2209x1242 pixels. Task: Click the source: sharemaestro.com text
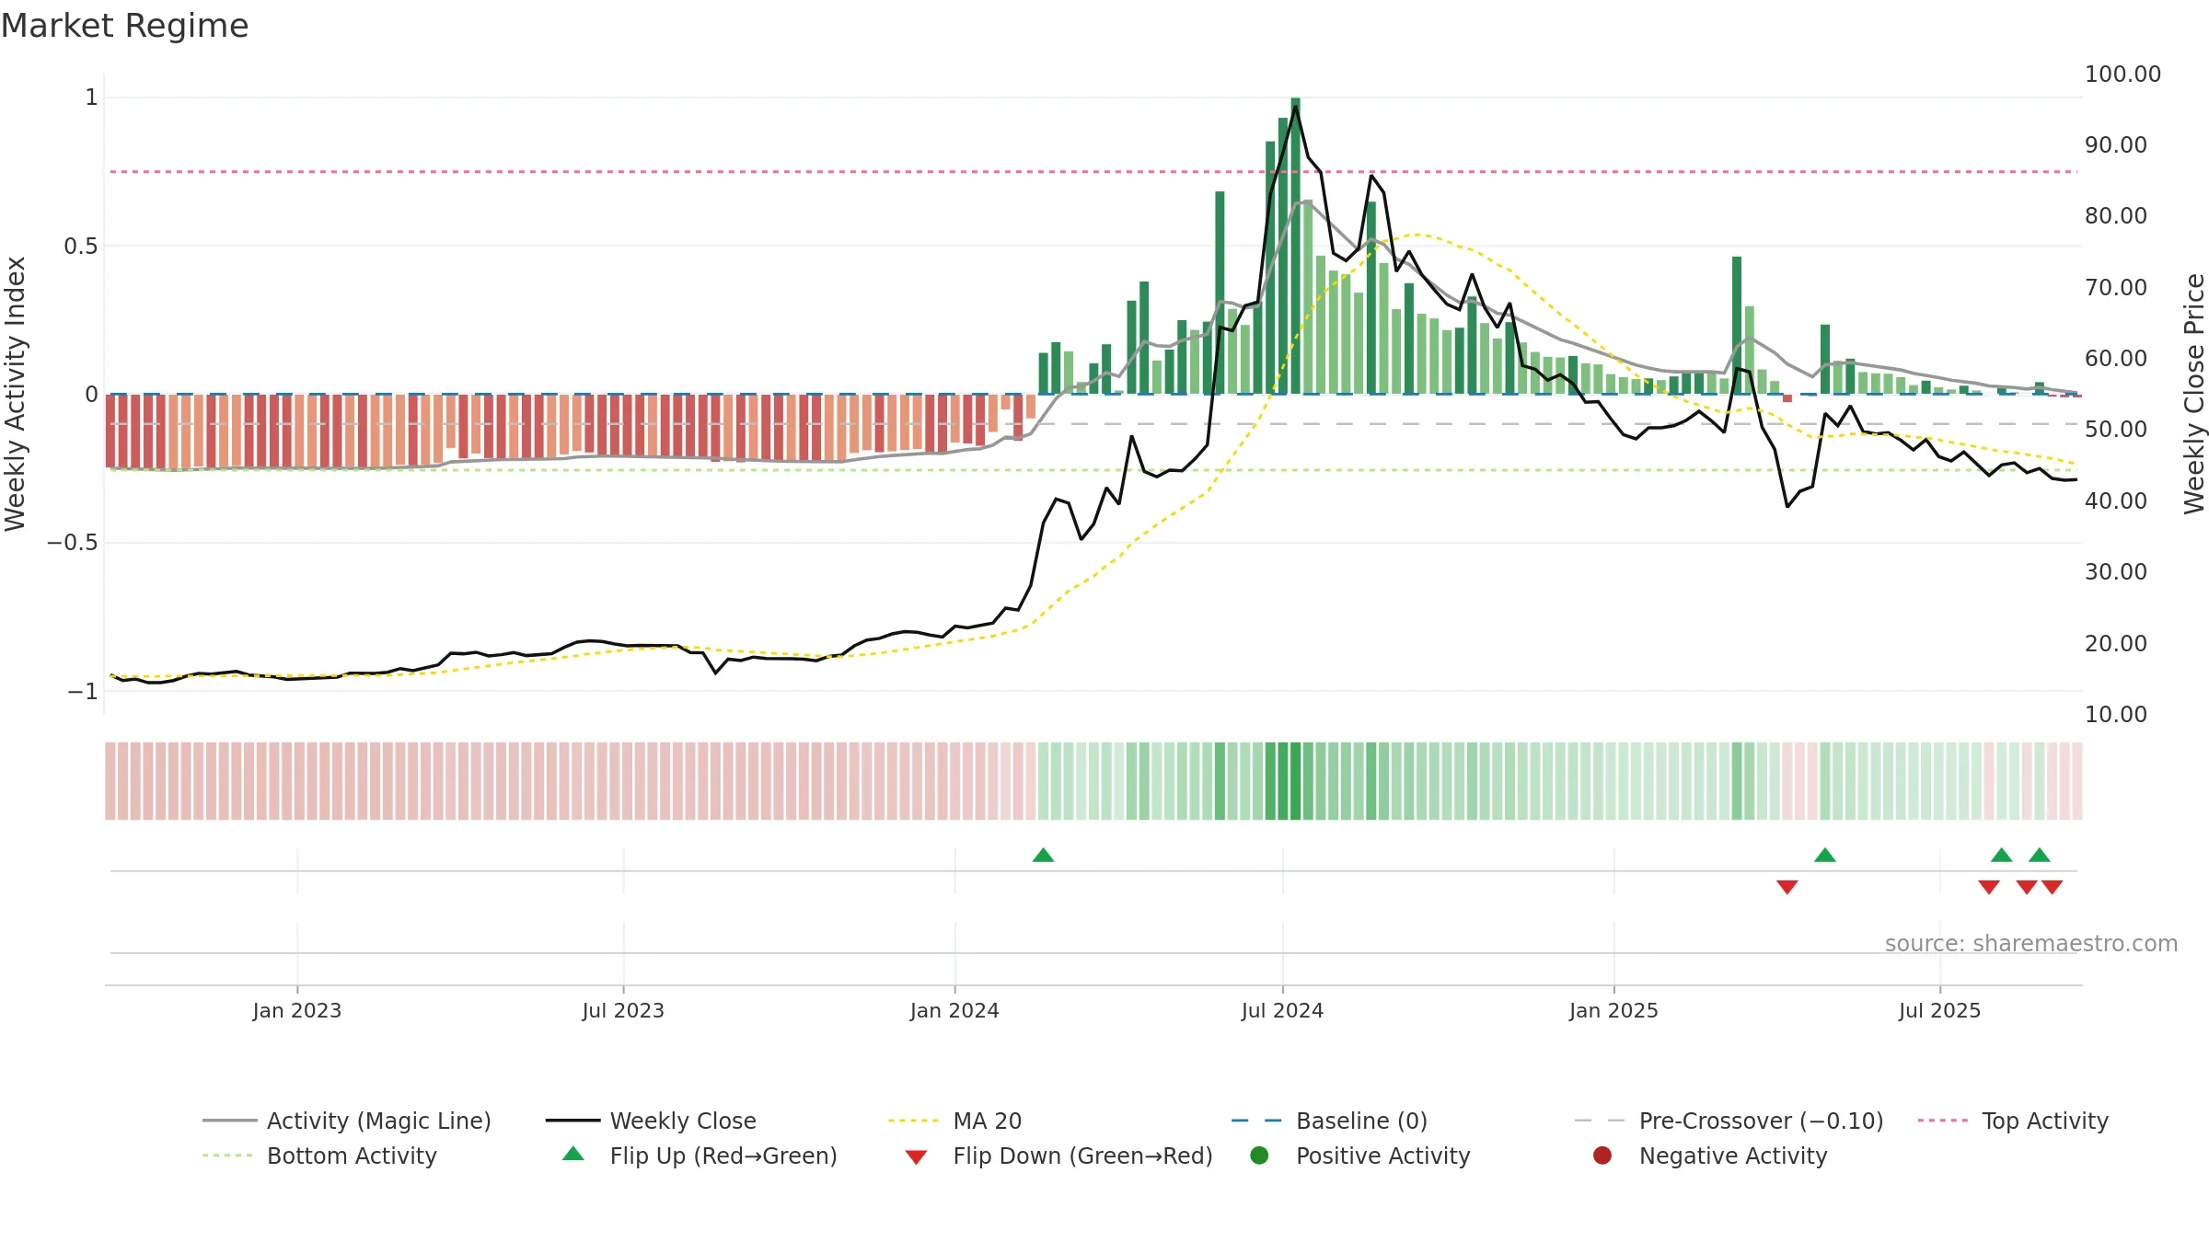pyautogui.click(x=2031, y=944)
